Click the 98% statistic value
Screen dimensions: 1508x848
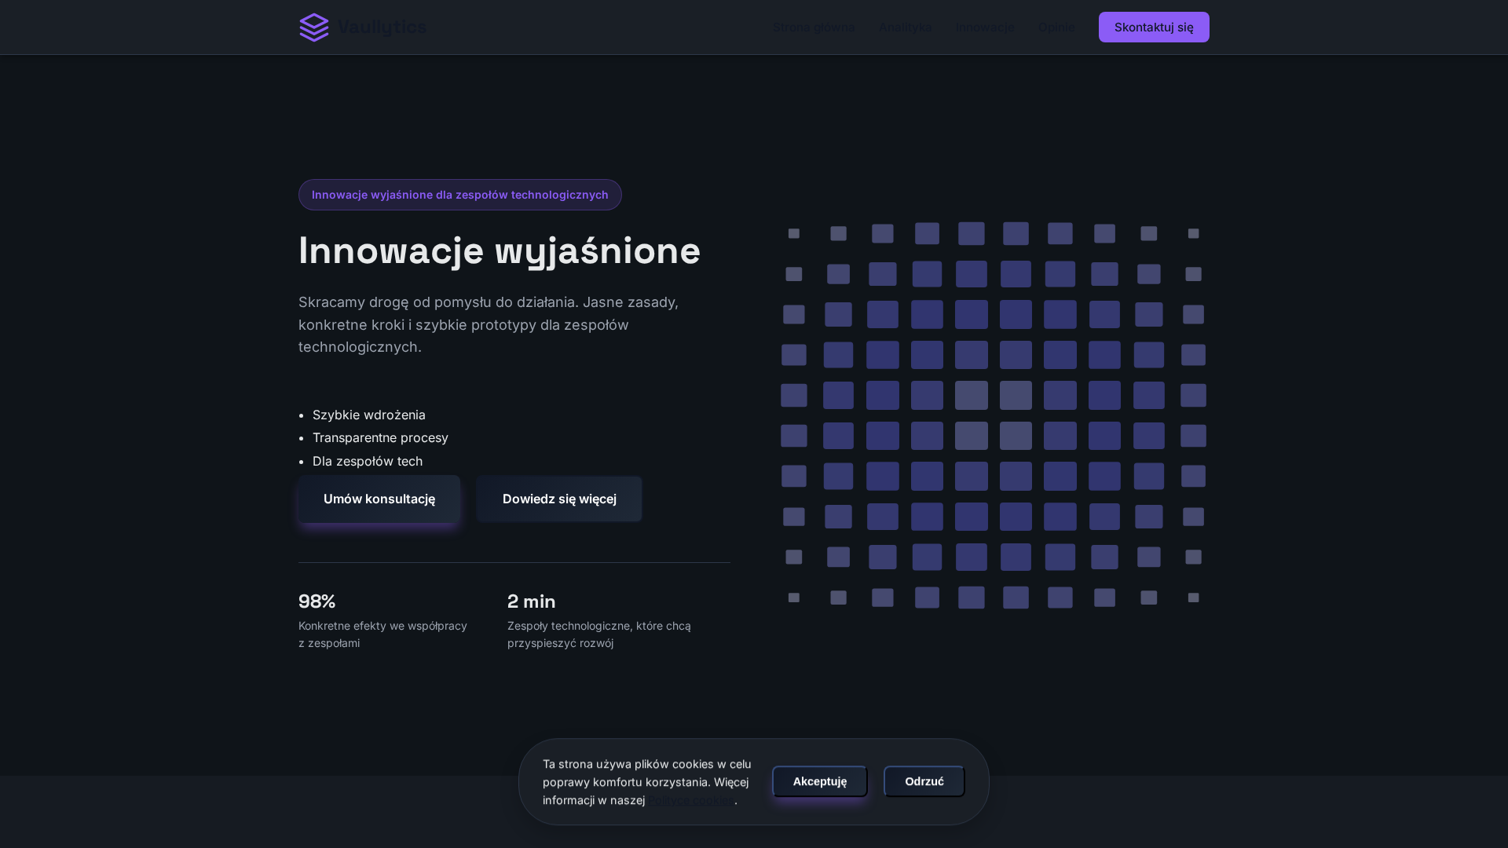317,601
